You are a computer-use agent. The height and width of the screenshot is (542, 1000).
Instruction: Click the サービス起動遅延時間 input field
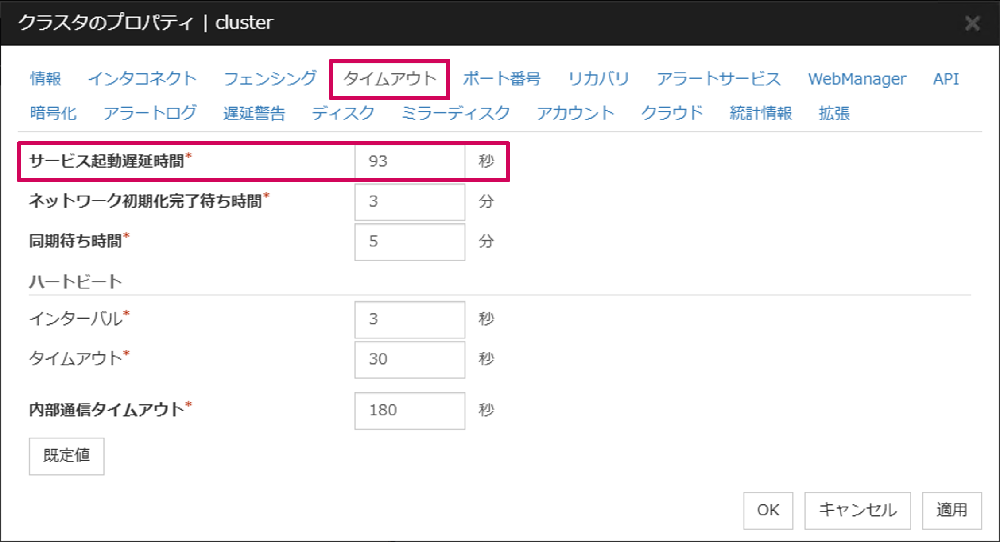[410, 161]
